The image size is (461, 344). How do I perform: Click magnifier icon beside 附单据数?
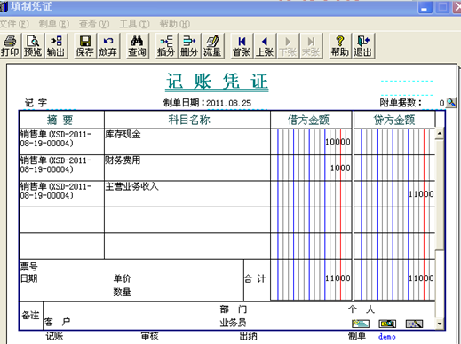coord(451,103)
